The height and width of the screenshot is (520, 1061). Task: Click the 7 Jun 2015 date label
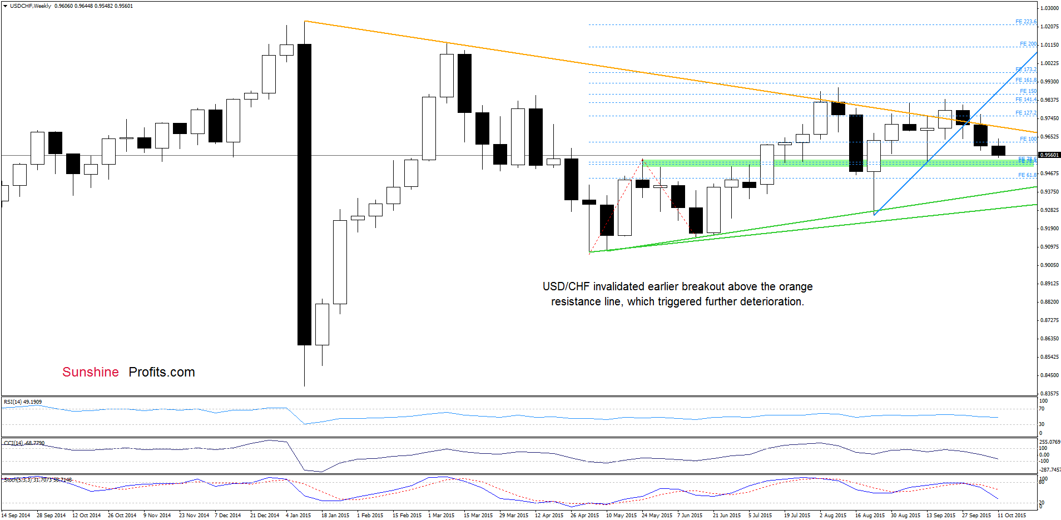click(690, 515)
